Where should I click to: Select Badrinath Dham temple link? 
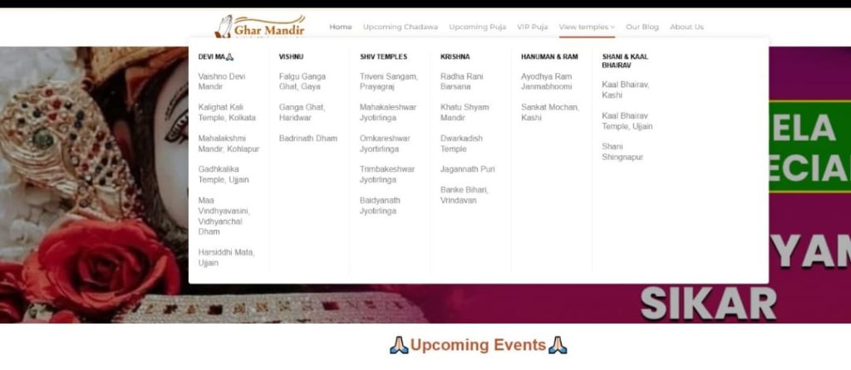(x=307, y=139)
